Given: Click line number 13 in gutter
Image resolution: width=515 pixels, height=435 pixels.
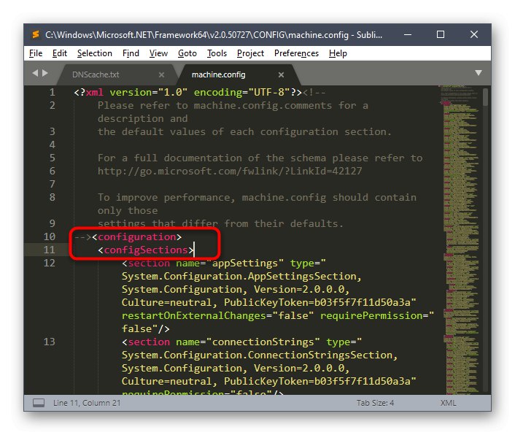Looking at the screenshot, I should pos(50,342).
